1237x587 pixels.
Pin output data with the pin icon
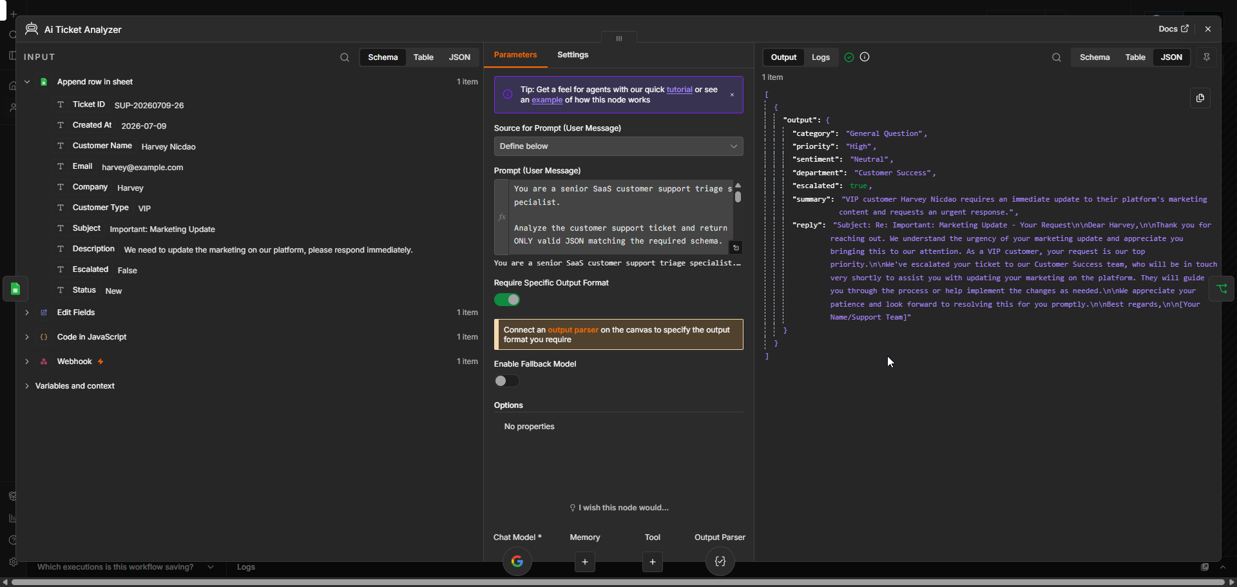click(1207, 57)
